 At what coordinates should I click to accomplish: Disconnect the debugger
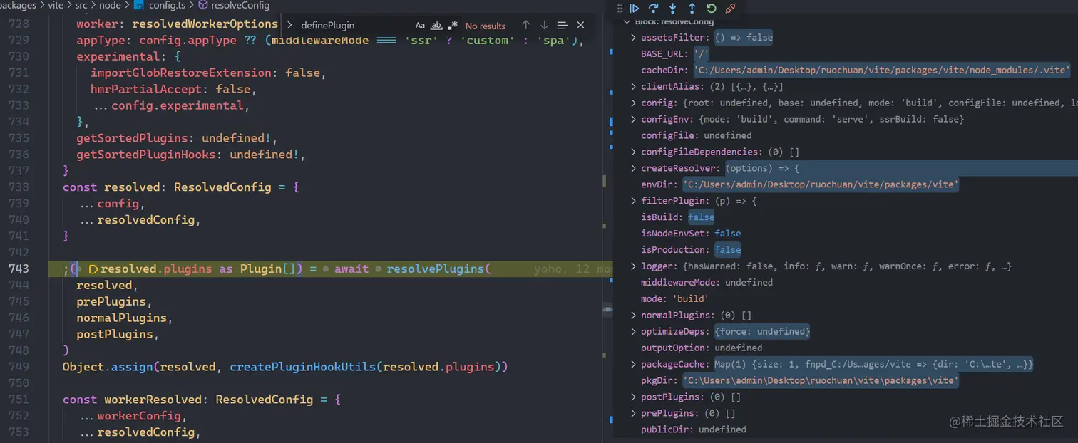pos(730,9)
